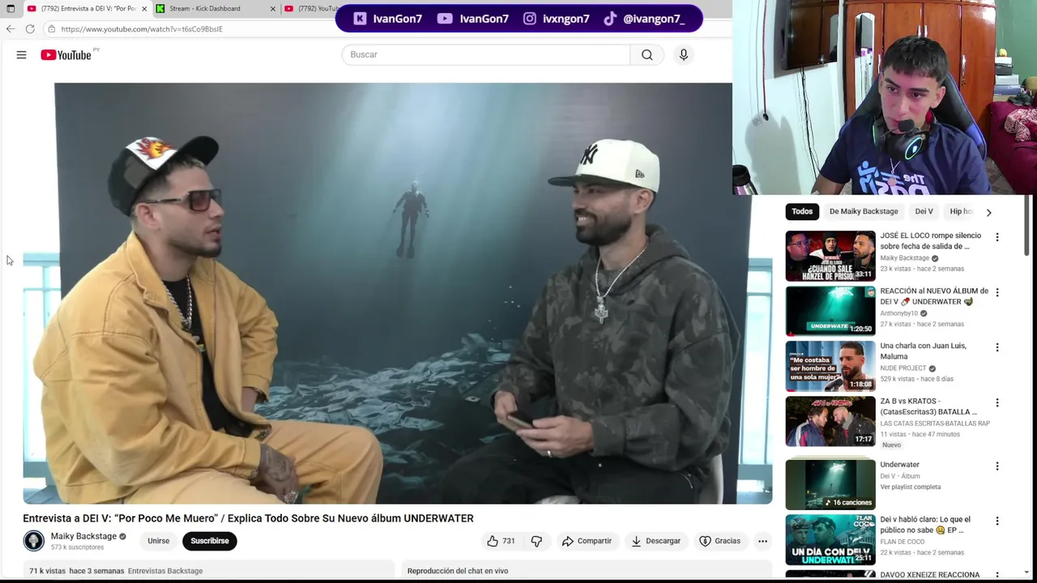Click the Una charla con Juan Luis title
The width and height of the screenshot is (1037, 583).
(923, 351)
